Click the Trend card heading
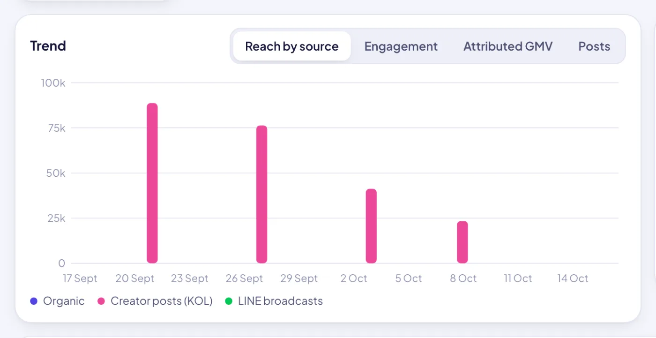 coord(48,46)
